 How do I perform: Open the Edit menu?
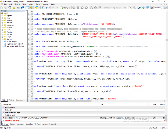11,4
